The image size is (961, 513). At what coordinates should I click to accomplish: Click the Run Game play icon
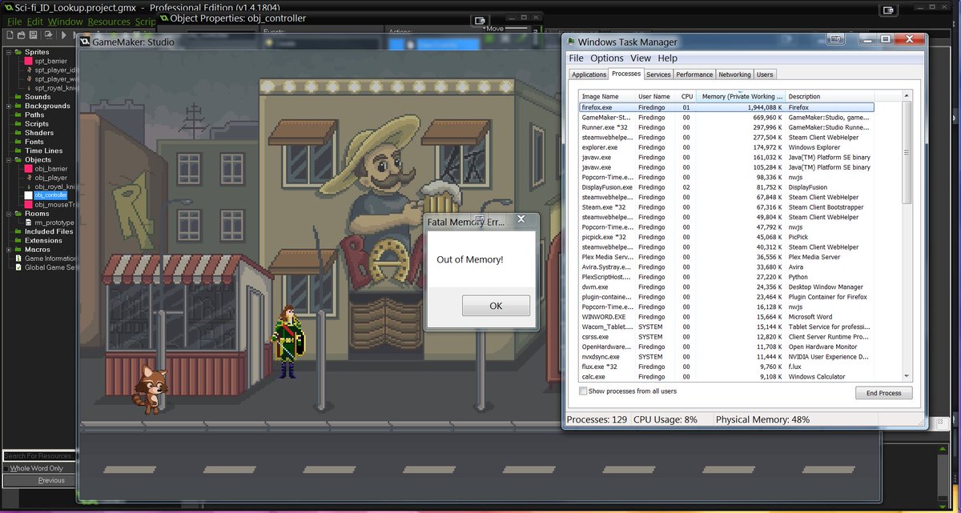pyautogui.click(x=63, y=35)
